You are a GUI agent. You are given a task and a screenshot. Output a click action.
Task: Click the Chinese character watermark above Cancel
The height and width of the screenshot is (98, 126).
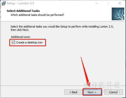coord(102,85)
